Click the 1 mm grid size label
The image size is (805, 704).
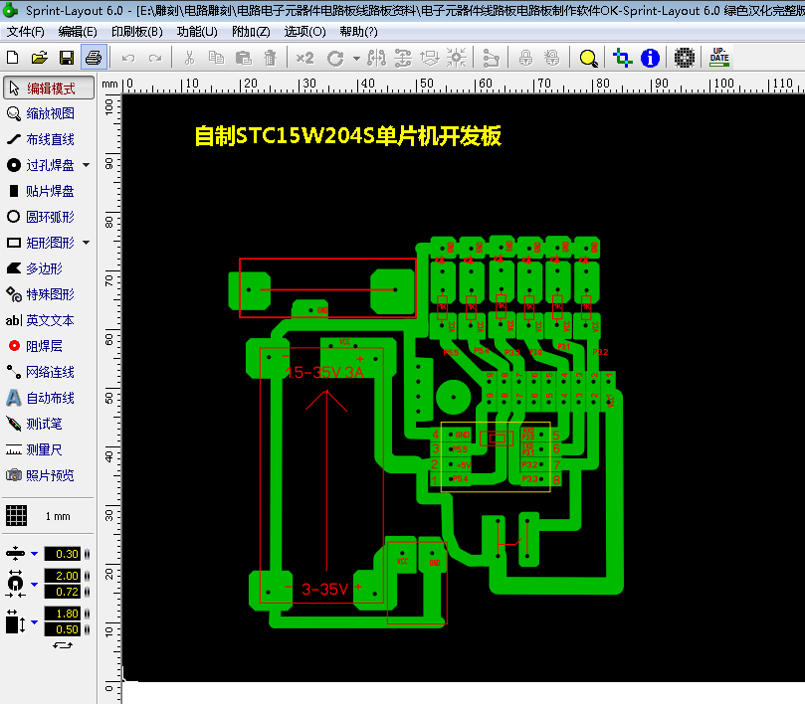(x=58, y=516)
